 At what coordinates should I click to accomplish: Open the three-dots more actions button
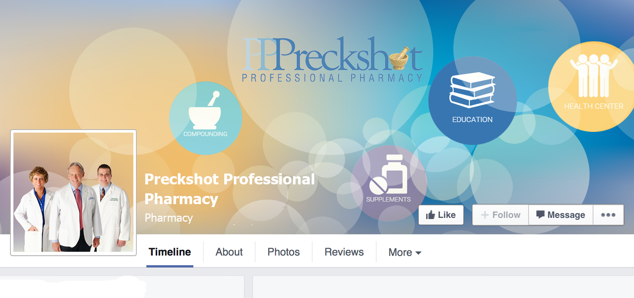point(608,215)
